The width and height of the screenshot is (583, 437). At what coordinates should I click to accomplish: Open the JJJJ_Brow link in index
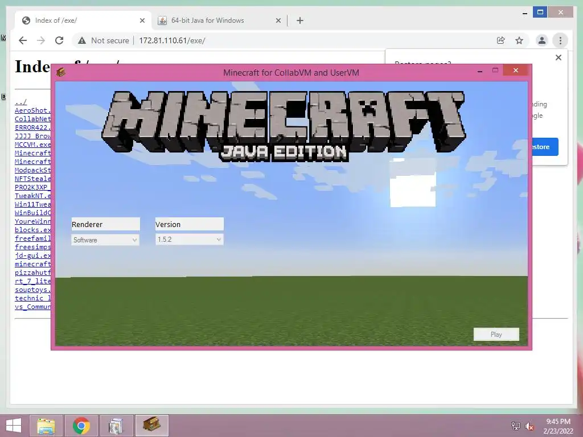click(32, 136)
